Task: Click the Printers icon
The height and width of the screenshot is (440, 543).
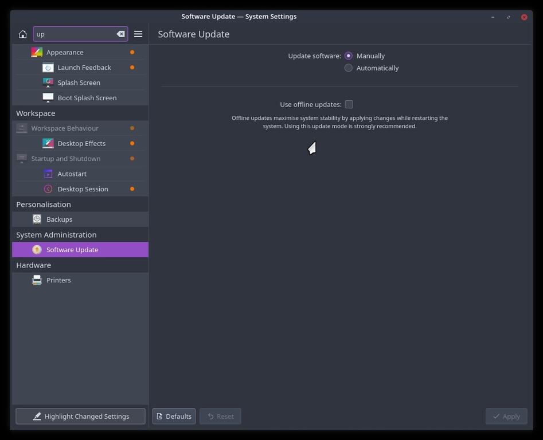Action: click(x=37, y=280)
